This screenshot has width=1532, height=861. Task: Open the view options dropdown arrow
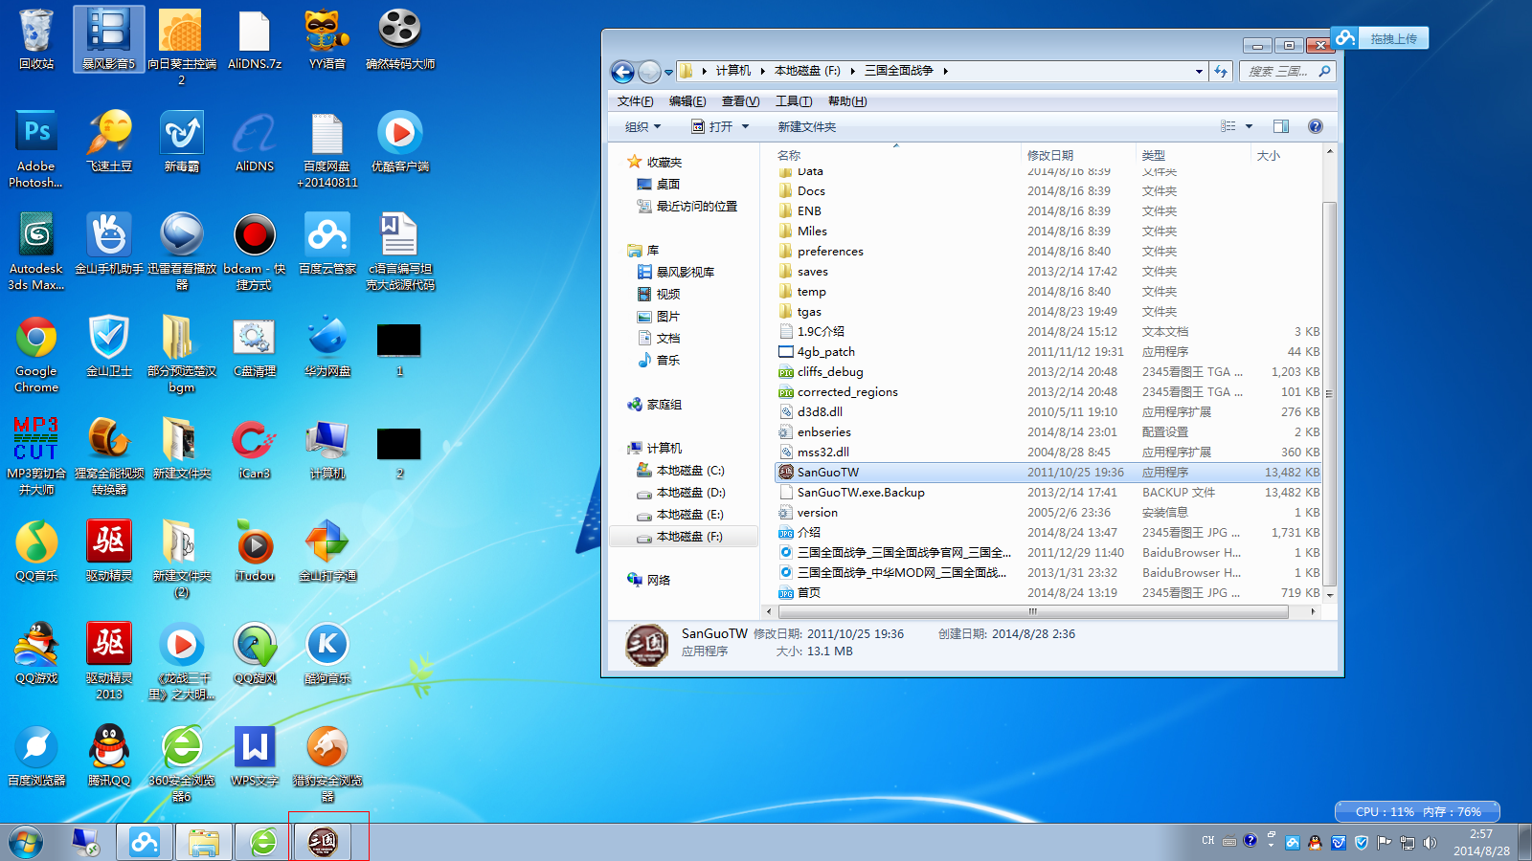coord(1249,126)
